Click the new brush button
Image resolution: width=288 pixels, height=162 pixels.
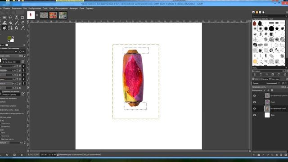point(261,74)
